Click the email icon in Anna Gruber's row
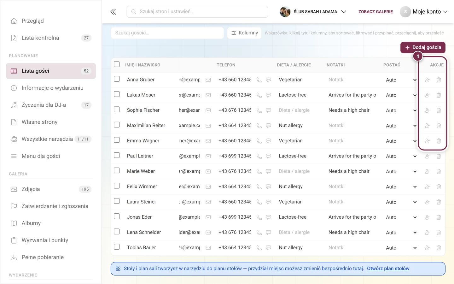This screenshot has width=454, height=284. click(x=208, y=80)
